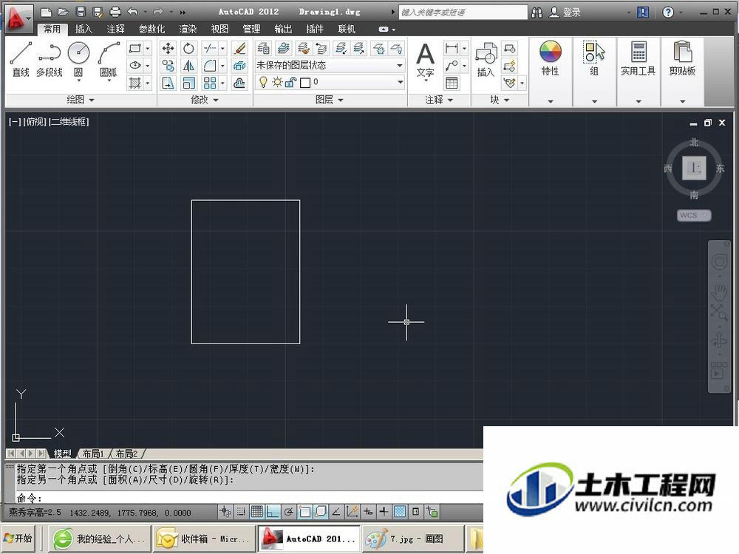Expand the 绘图 (Draw) panel
739x554 pixels.
81,100
